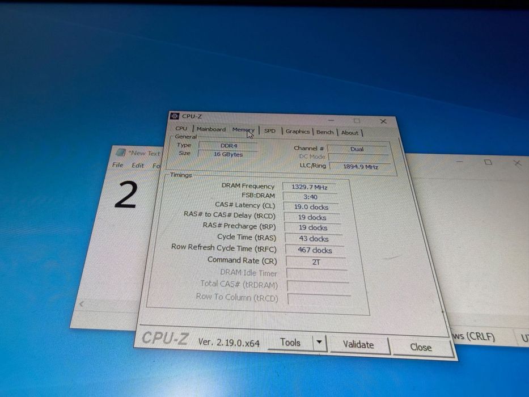Click the tRAS 43 clocks value
The height and width of the screenshot is (397, 529).
(x=314, y=239)
